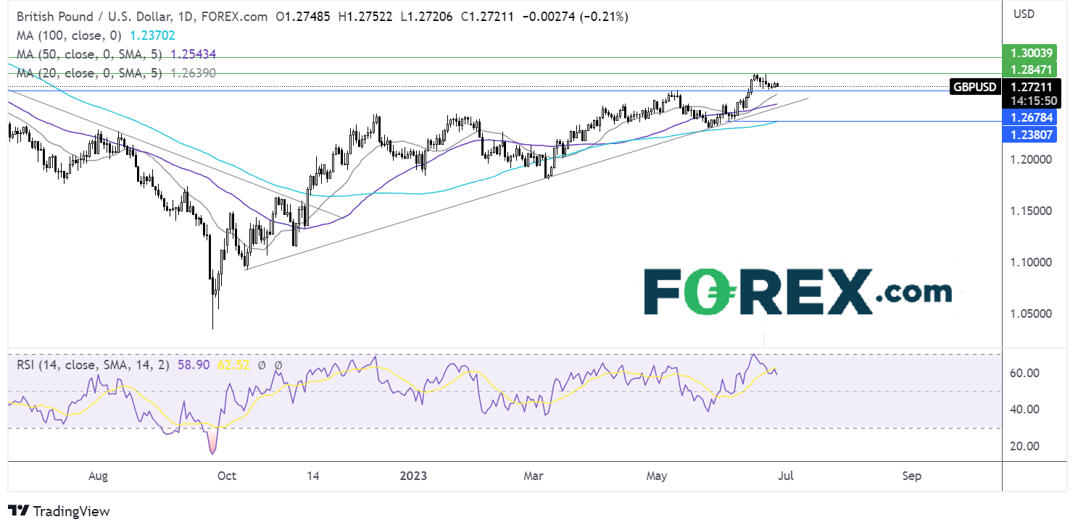This screenshot has width=1078, height=522.
Task: Click the Oct label on the time axis
Action: click(226, 476)
